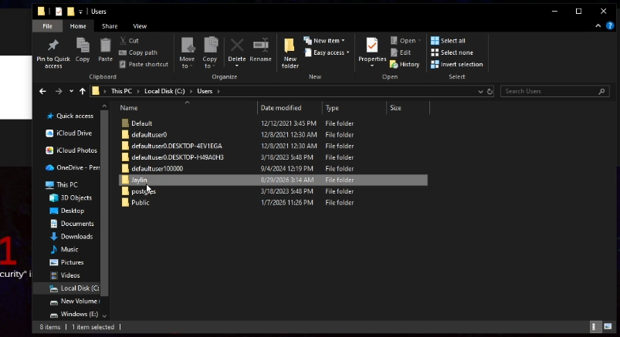Open Properties for selected item

(x=372, y=52)
